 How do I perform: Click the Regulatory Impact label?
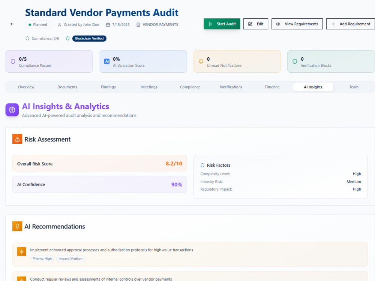[x=216, y=189]
